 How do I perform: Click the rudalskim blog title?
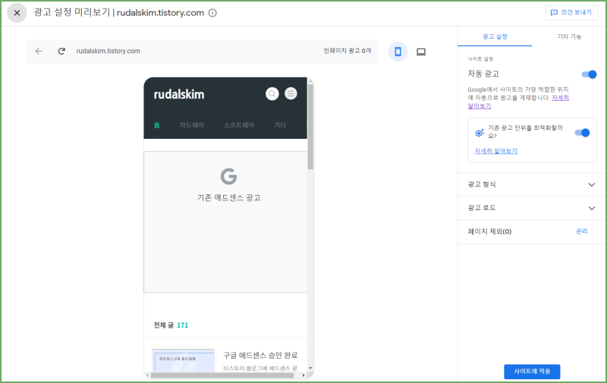point(179,94)
